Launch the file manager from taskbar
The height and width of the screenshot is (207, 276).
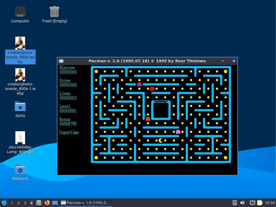point(39,203)
